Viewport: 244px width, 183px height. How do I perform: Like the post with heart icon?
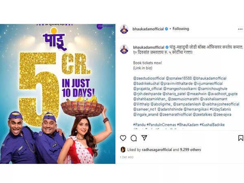123,138
